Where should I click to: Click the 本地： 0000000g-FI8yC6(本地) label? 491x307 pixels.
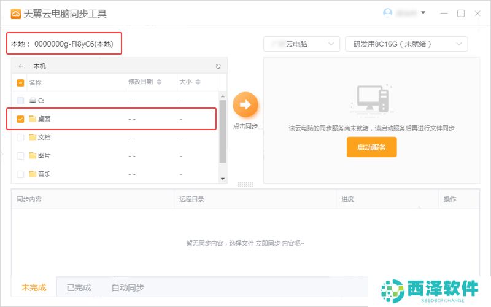[62, 44]
